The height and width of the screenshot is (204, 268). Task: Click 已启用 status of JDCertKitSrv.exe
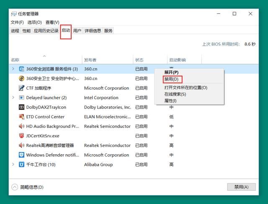(x=142, y=136)
